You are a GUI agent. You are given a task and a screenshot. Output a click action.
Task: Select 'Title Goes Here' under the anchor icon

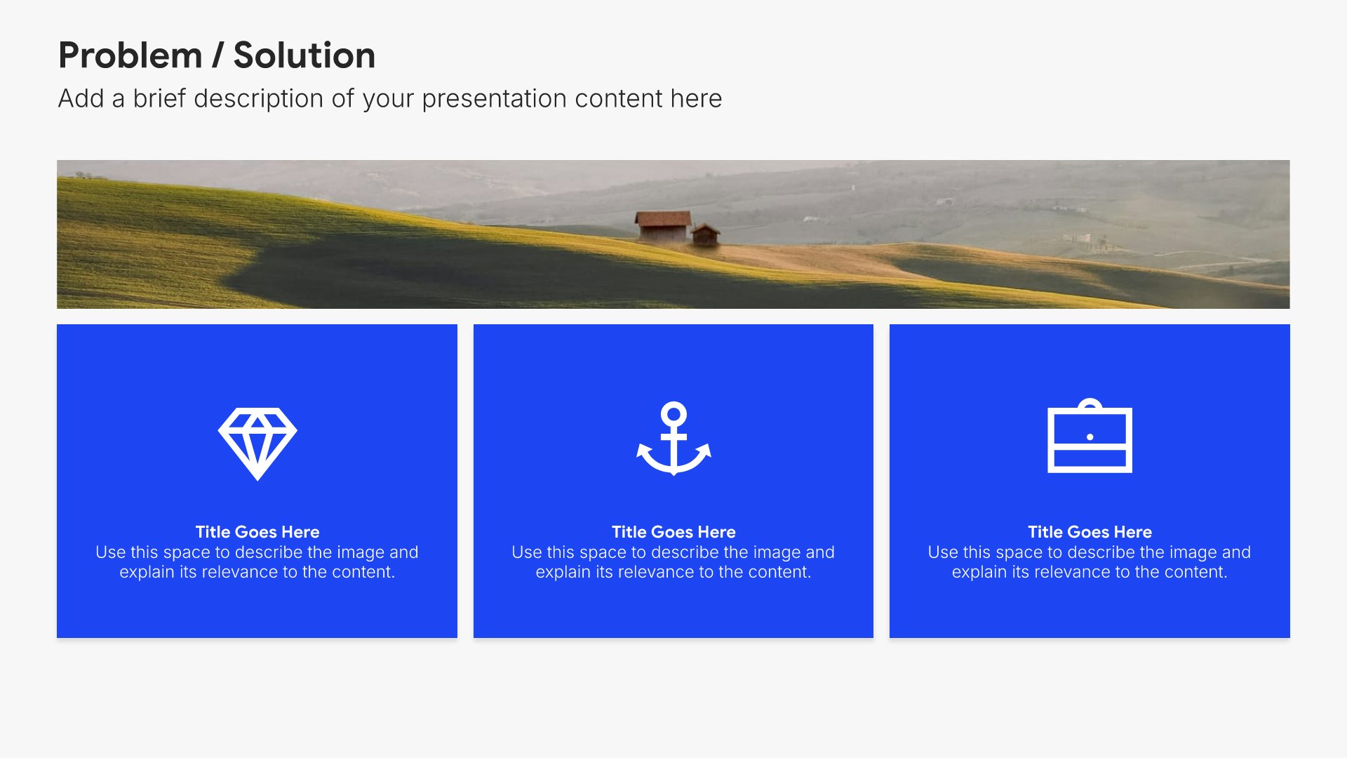[673, 532]
